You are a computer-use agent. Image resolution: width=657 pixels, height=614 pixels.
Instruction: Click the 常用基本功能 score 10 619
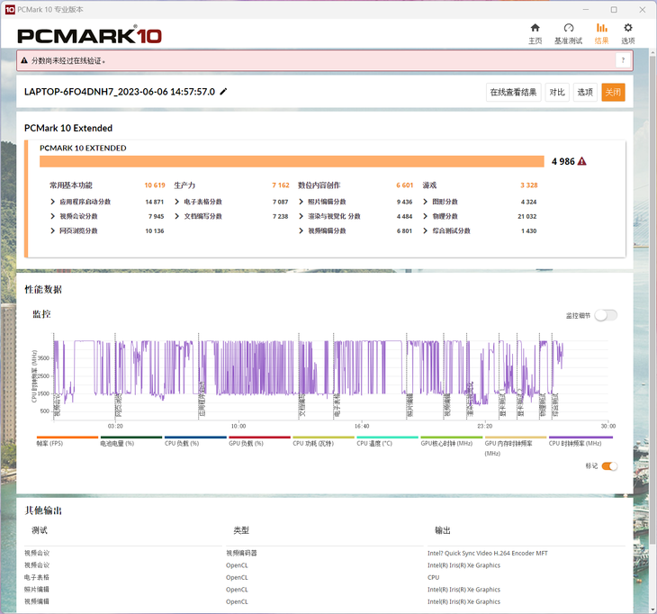coord(155,185)
